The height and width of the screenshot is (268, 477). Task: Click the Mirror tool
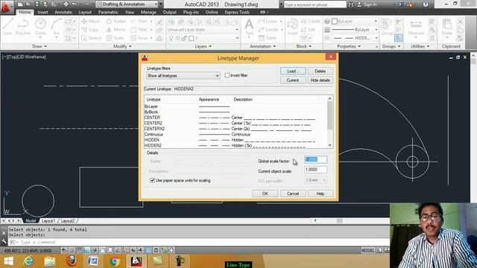click(x=116, y=30)
